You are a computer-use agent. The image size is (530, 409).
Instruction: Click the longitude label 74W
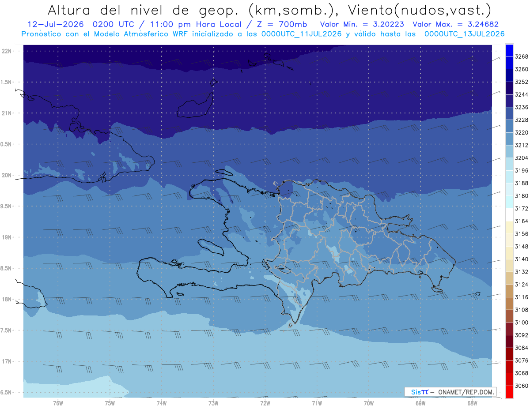click(x=162, y=403)
